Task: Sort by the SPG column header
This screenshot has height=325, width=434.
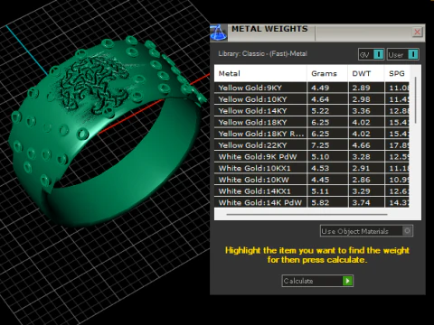Action: (x=397, y=73)
